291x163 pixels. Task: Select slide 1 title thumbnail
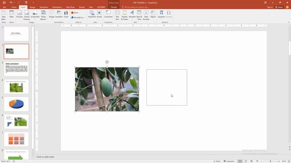pos(16,34)
